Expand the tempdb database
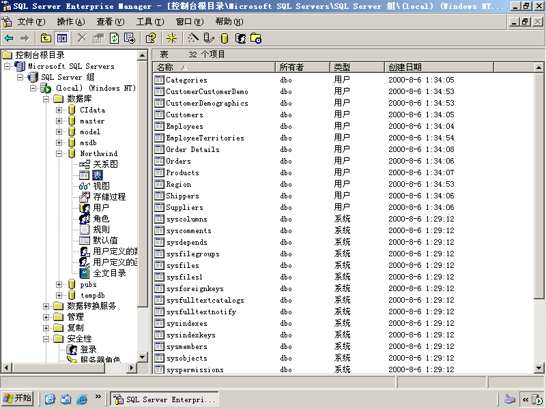Image resolution: width=546 pixels, height=409 pixels. (x=59, y=295)
